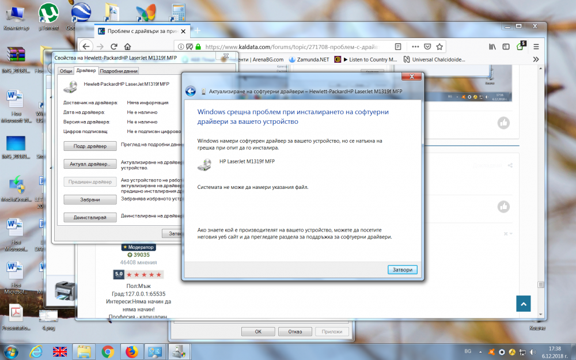Click the Подр. драйвер button
576x360 pixels.
pos(90,146)
